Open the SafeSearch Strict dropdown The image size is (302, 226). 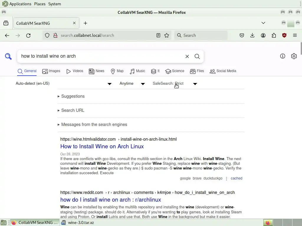pos(175,84)
